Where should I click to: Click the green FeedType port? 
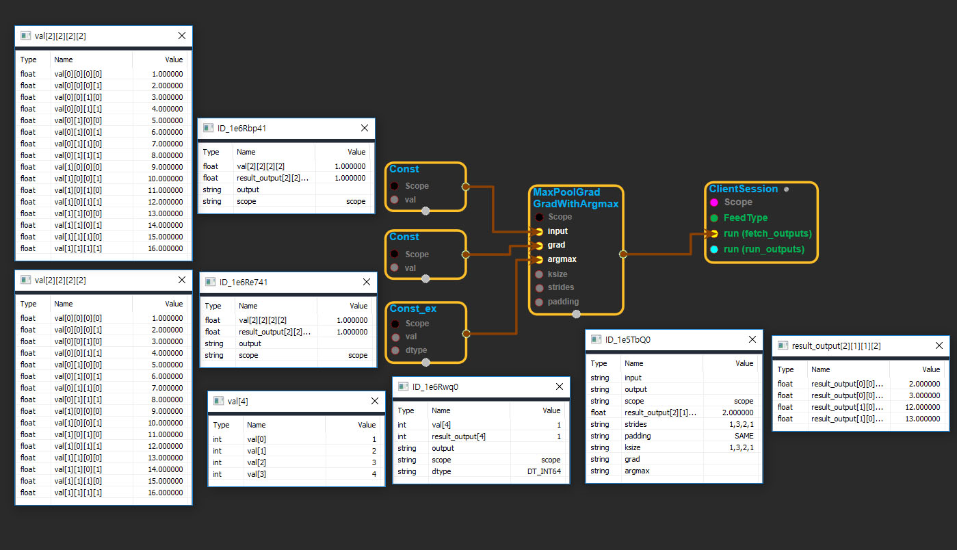tap(714, 218)
